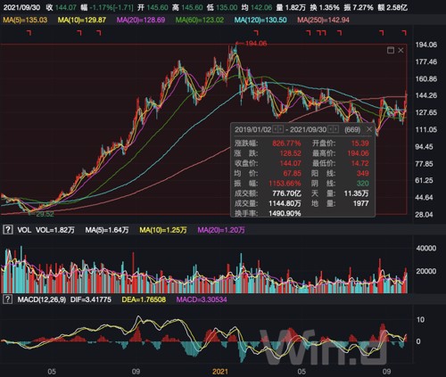446x377 pixels.
Task: Click the 1490.90% turnover rate in popup
Action: 285,213
